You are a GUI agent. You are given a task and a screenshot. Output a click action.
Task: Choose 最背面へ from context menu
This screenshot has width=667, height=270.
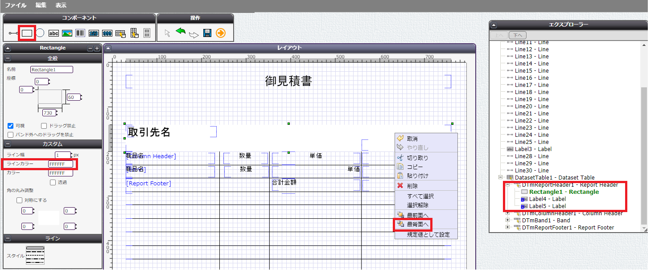pyautogui.click(x=418, y=225)
